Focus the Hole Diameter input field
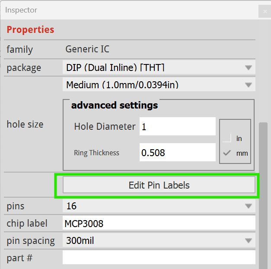Screen dimensions: 271x269 (178, 126)
